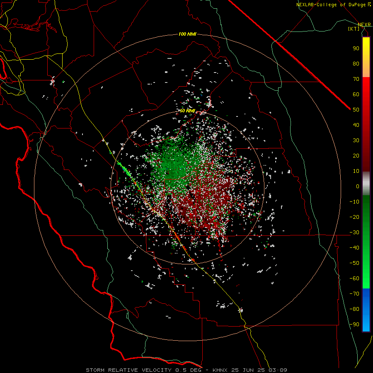Click the 10 knot legend value
The height and width of the screenshot is (373, 373).
(356, 171)
